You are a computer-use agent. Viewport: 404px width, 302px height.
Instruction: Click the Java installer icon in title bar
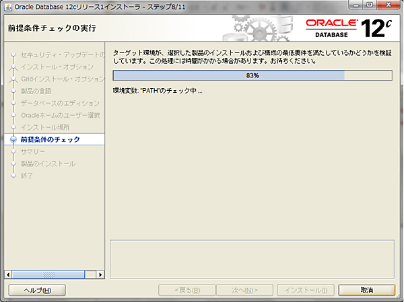click(8, 7)
